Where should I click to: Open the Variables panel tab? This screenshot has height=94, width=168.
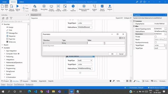tap(34, 81)
